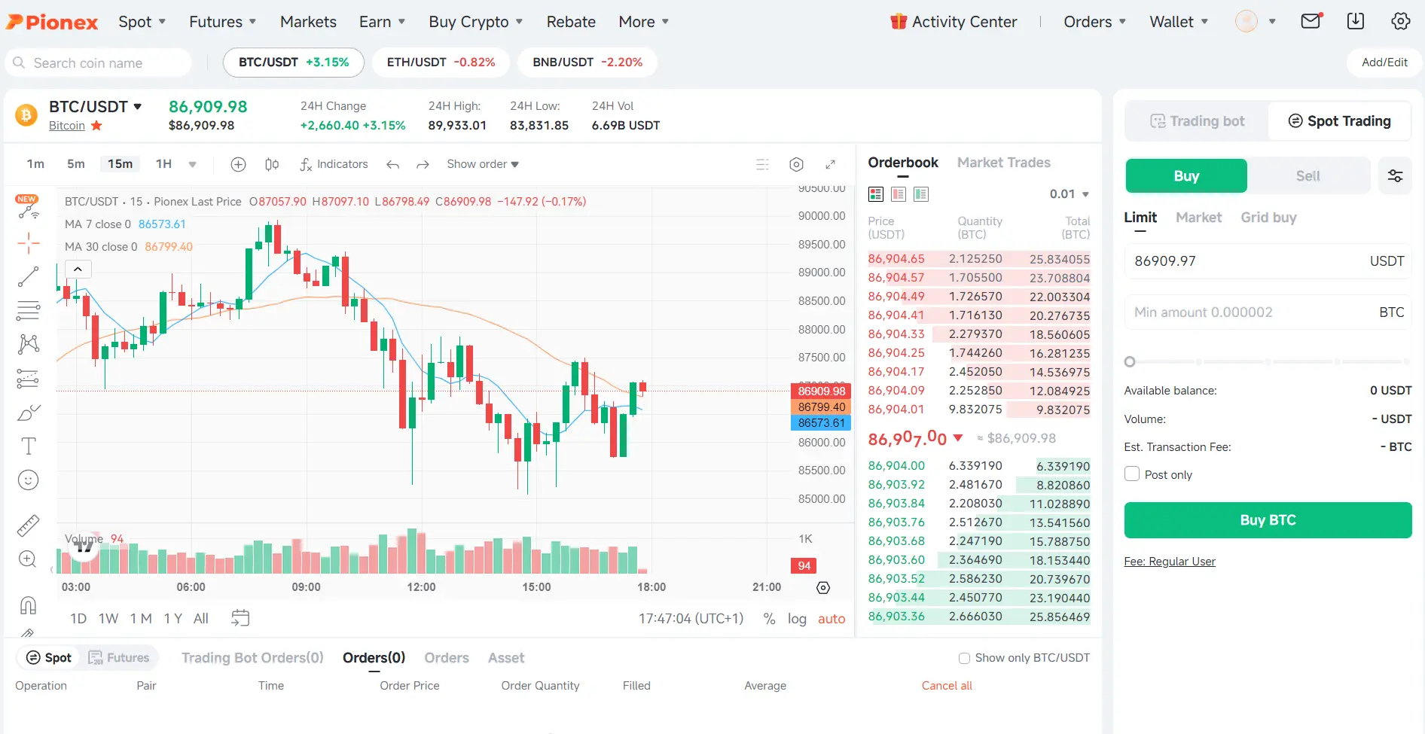Switch to Market Trades tab
The height and width of the screenshot is (734, 1425).
(1003, 163)
